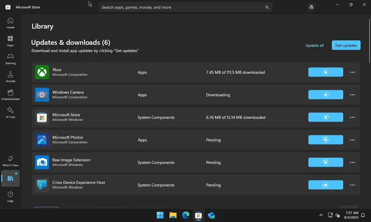Select the Windows Camera name text
The width and height of the screenshot is (371, 222).
[68, 92]
